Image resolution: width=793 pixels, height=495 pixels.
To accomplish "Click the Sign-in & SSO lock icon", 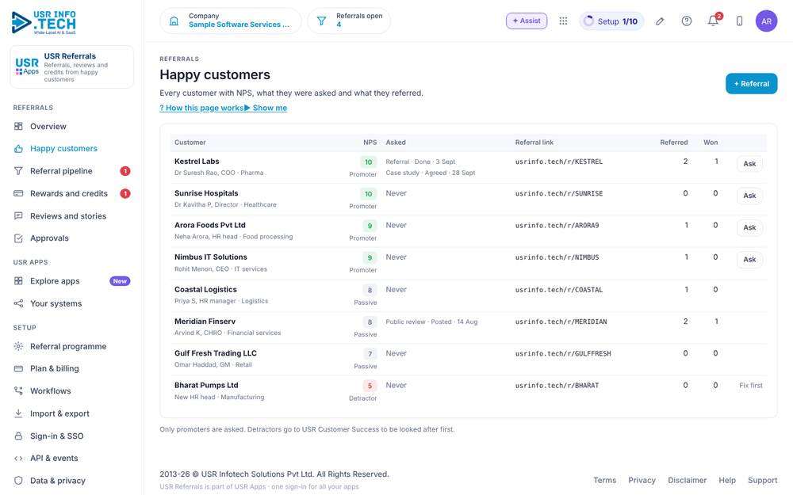I will pos(18,436).
